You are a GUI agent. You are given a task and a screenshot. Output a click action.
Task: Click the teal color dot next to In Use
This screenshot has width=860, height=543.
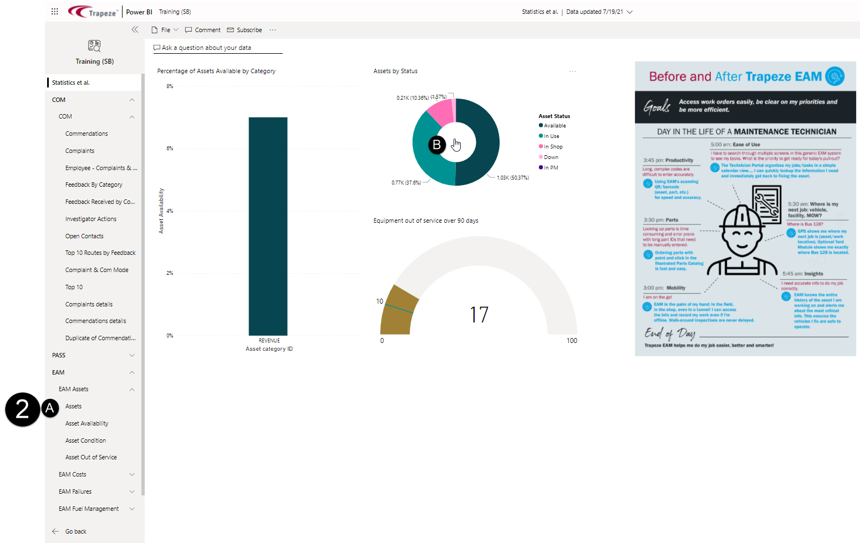click(x=541, y=136)
